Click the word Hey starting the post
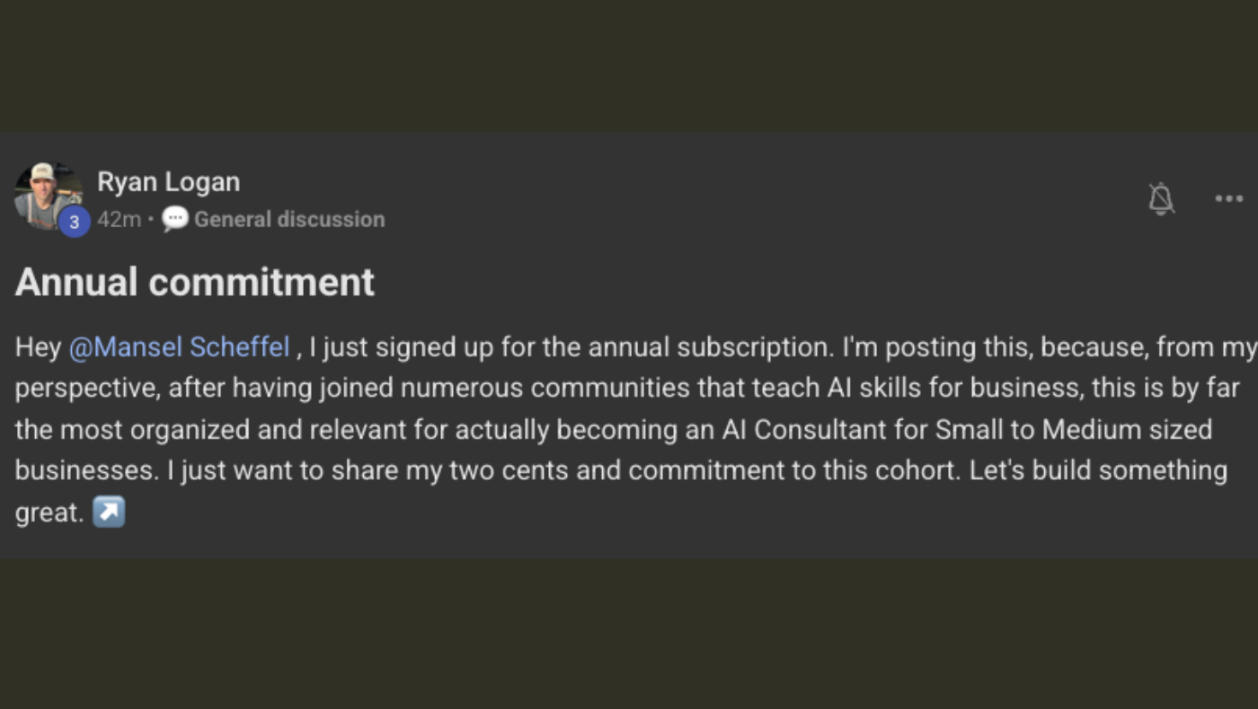This screenshot has height=709, width=1258. pos(38,347)
